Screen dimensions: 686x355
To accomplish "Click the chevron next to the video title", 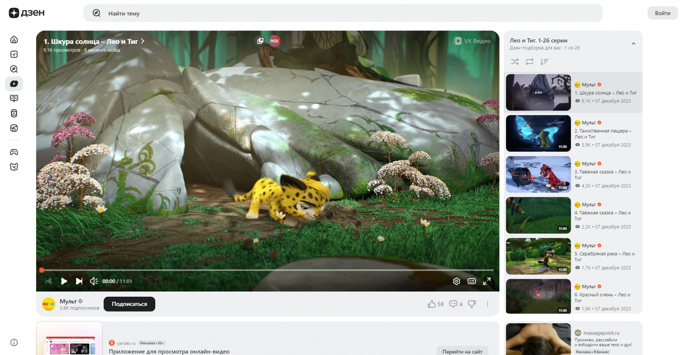I will pos(143,41).
